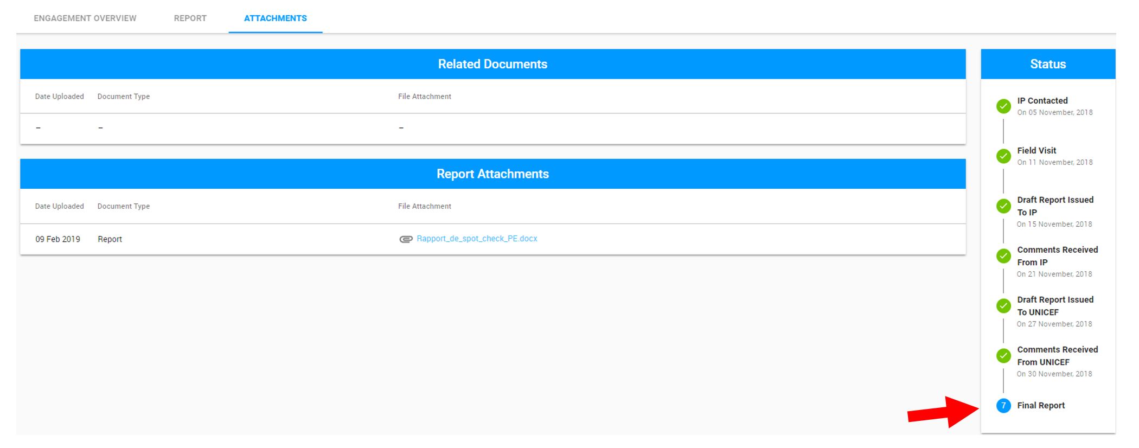Screen dimensions: 1139x448
Task: Click the IP Contacted green checkmark icon
Action: tap(1003, 106)
